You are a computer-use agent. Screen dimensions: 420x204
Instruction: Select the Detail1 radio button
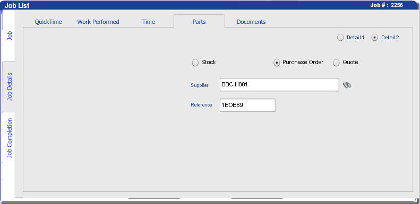click(340, 38)
